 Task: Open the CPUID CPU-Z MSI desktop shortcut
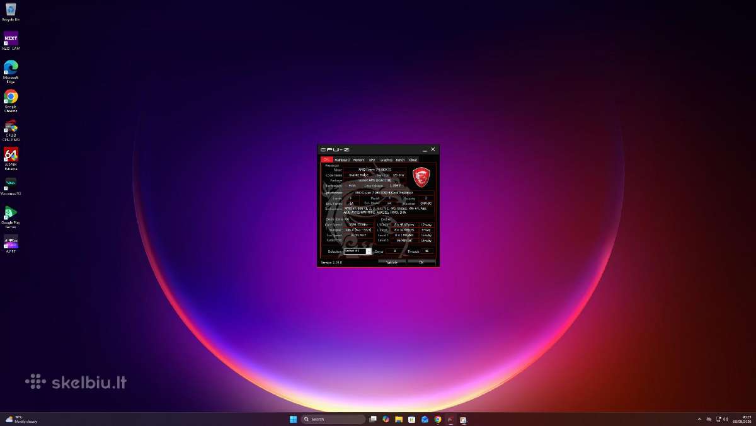(11, 130)
